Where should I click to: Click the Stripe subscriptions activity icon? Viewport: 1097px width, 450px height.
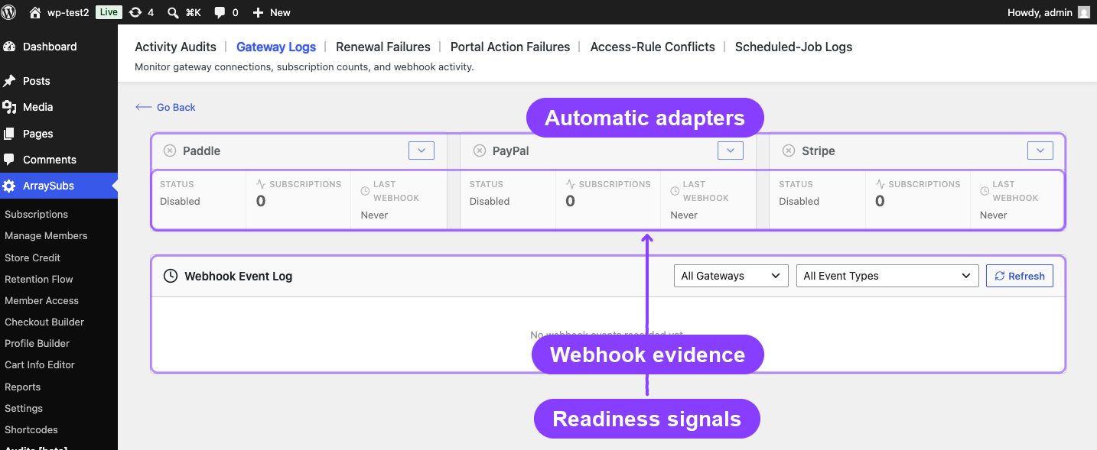pyautogui.click(x=880, y=184)
